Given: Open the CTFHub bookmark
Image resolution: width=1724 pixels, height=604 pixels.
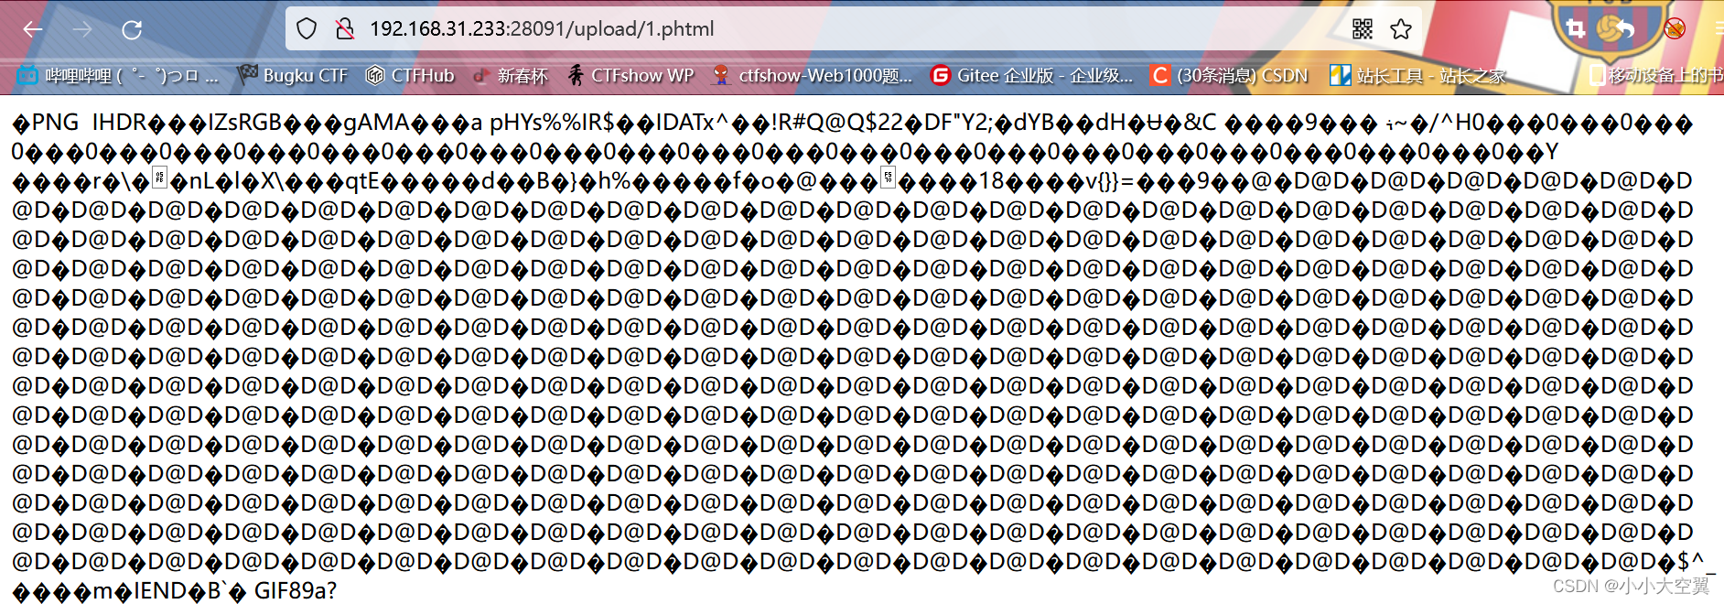Looking at the screenshot, I should pos(410,76).
